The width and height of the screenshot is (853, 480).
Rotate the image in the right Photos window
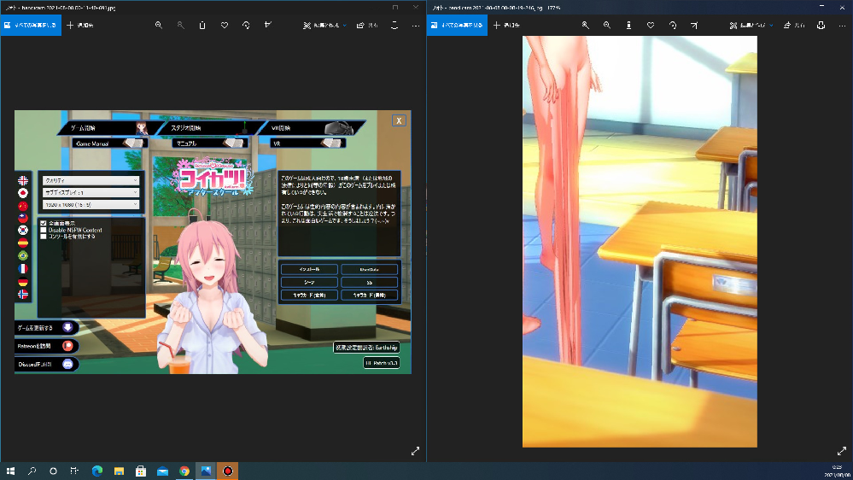[673, 26]
